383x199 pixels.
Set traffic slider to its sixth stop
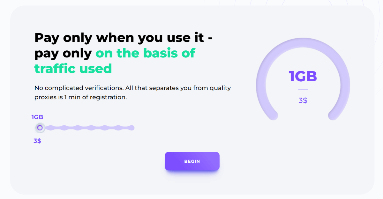(x=104, y=128)
